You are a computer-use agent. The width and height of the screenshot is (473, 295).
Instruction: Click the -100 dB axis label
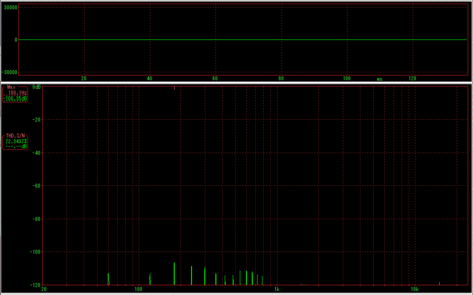point(35,252)
